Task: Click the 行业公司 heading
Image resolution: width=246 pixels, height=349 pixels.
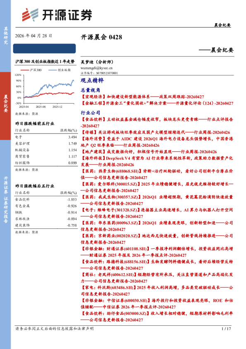Action: tap(91, 113)
